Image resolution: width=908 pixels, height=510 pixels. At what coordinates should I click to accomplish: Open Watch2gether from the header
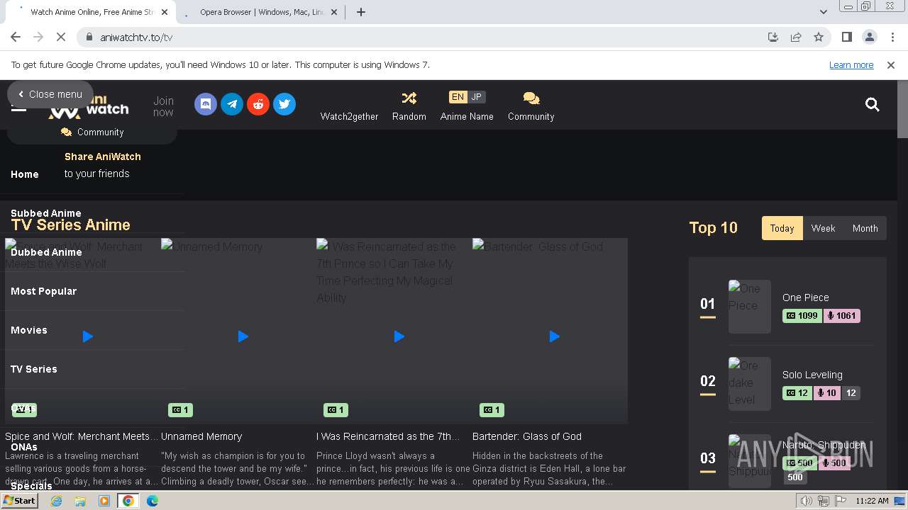point(349,116)
